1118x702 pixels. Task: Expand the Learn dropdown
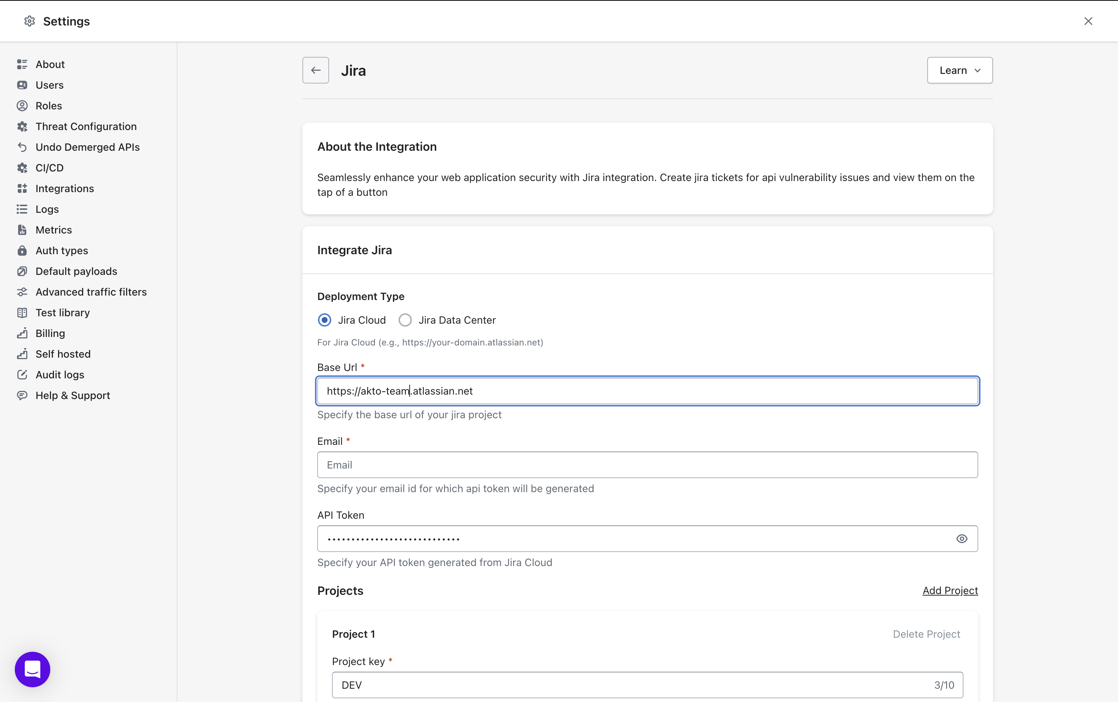coord(959,71)
